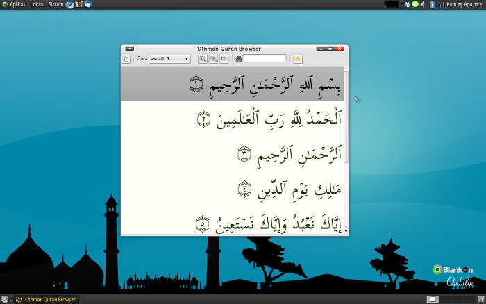The width and height of the screenshot is (486, 304).
Task: Click the yellow star toolbar button
Action: [x=298, y=58]
